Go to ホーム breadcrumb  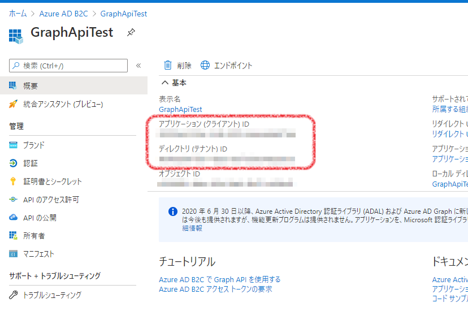[x=18, y=14]
